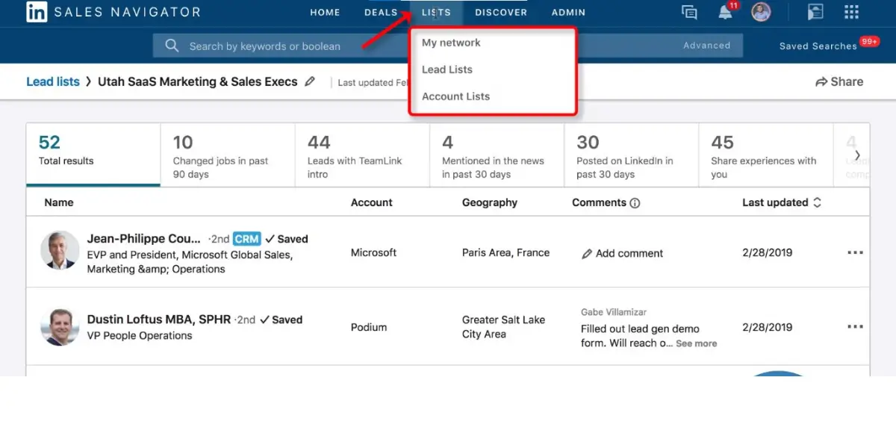Select the 52 Total results tab

[93, 155]
